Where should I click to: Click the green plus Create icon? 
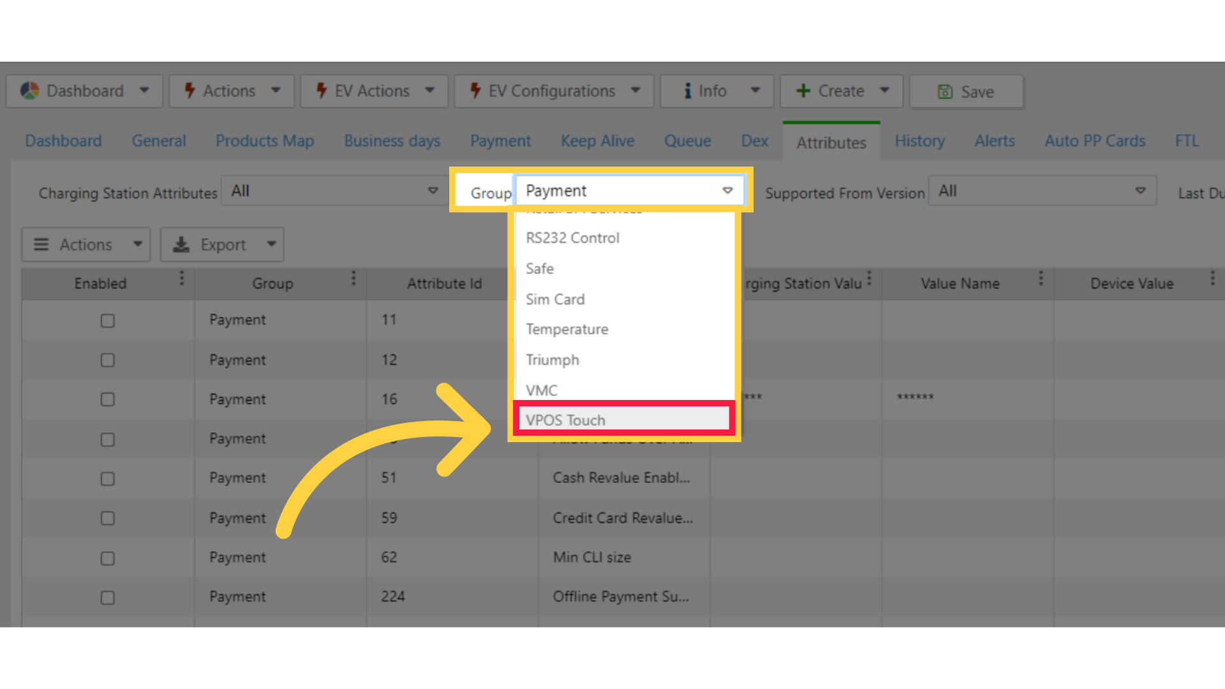803,91
